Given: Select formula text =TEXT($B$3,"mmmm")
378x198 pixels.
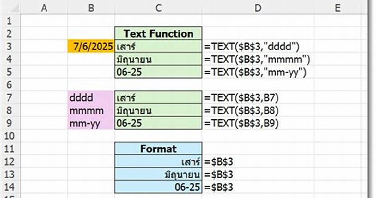Looking at the screenshot, I should pyautogui.click(x=257, y=59).
